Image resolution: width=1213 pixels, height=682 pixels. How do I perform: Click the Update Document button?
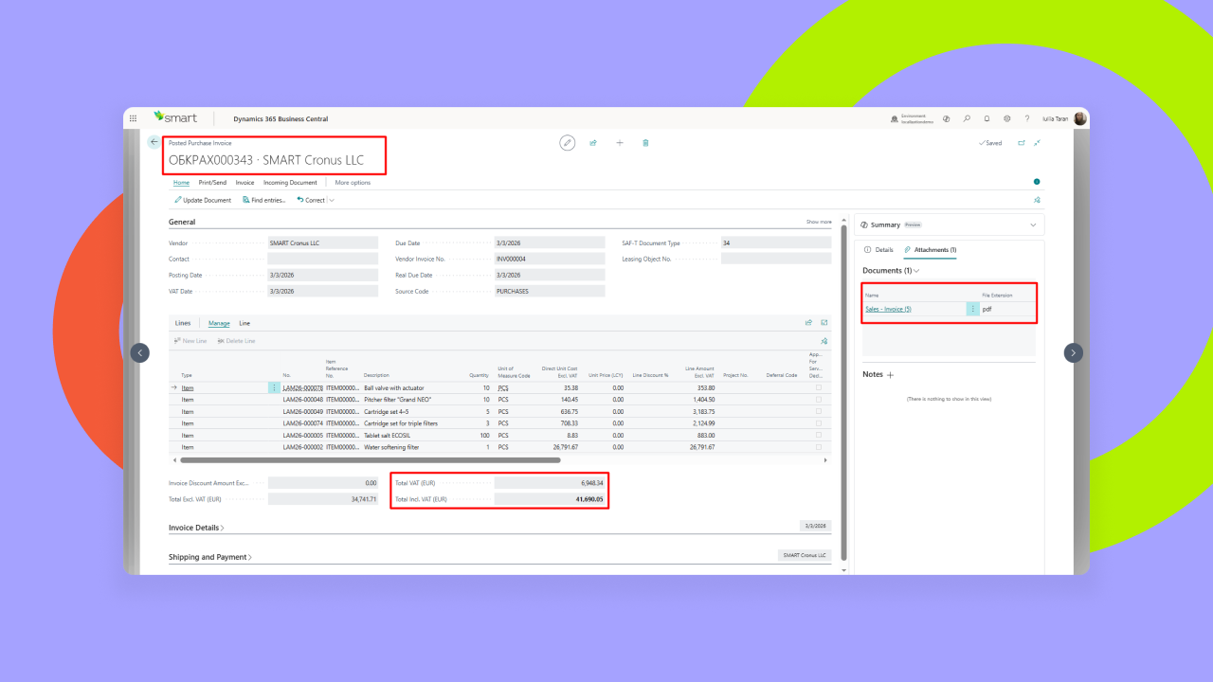tap(203, 200)
